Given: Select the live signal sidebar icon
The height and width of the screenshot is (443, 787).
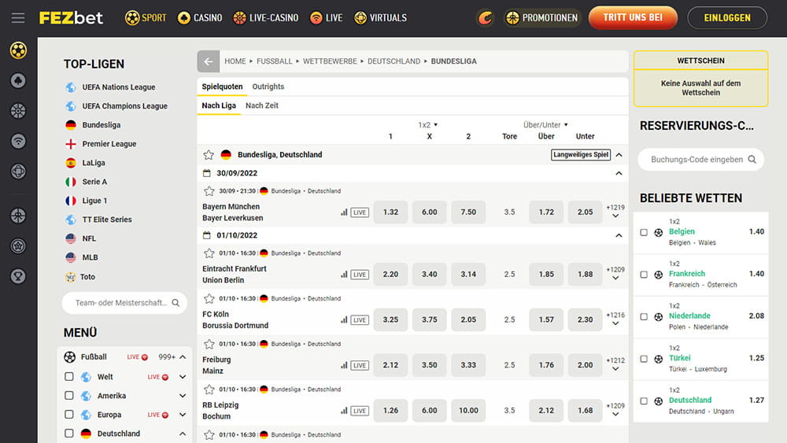Looking at the screenshot, I should pyautogui.click(x=18, y=142).
